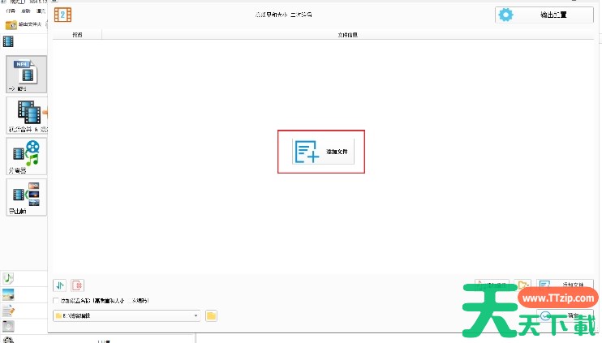Click the export frames video tool
Image resolution: width=602 pixels, height=343 pixels.
click(26, 196)
